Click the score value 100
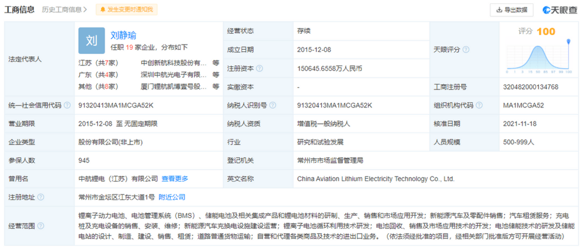This screenshot has width=584, height=250. click(x=546, y=32)
